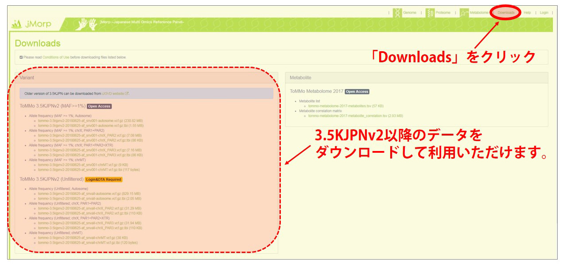The width and height of the screenshot is (567, 264).
Task: Download tommo-metabolome-2017-metabolites.tsv file
Action: 346,106
